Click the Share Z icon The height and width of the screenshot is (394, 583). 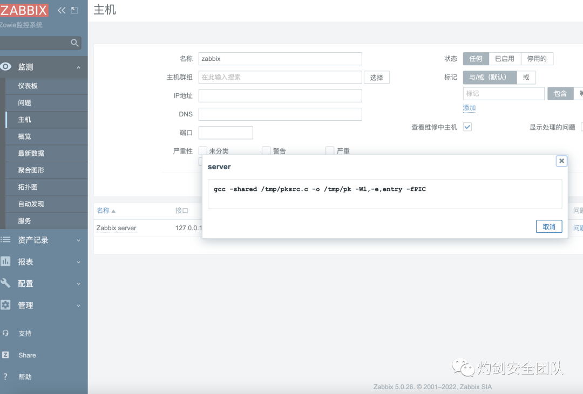pos(5,355)
